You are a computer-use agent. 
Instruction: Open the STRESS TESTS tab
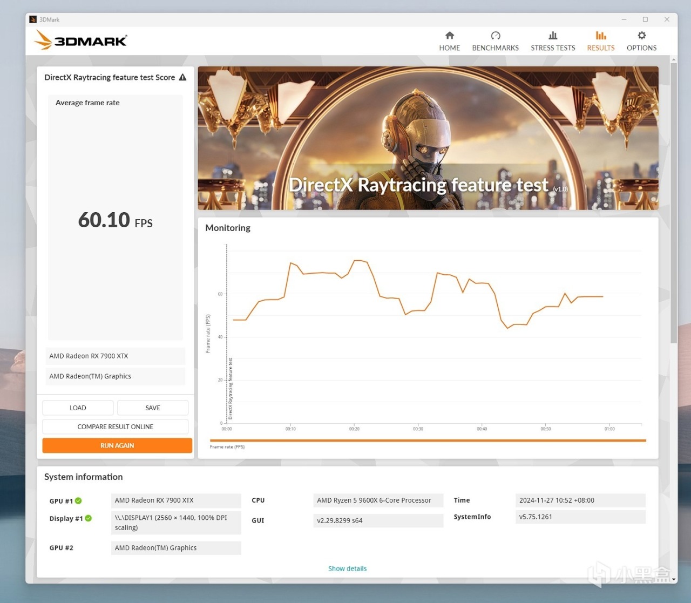553,41
